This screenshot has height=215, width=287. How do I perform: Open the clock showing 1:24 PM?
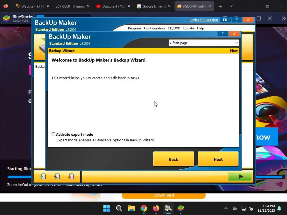[266, 208]
